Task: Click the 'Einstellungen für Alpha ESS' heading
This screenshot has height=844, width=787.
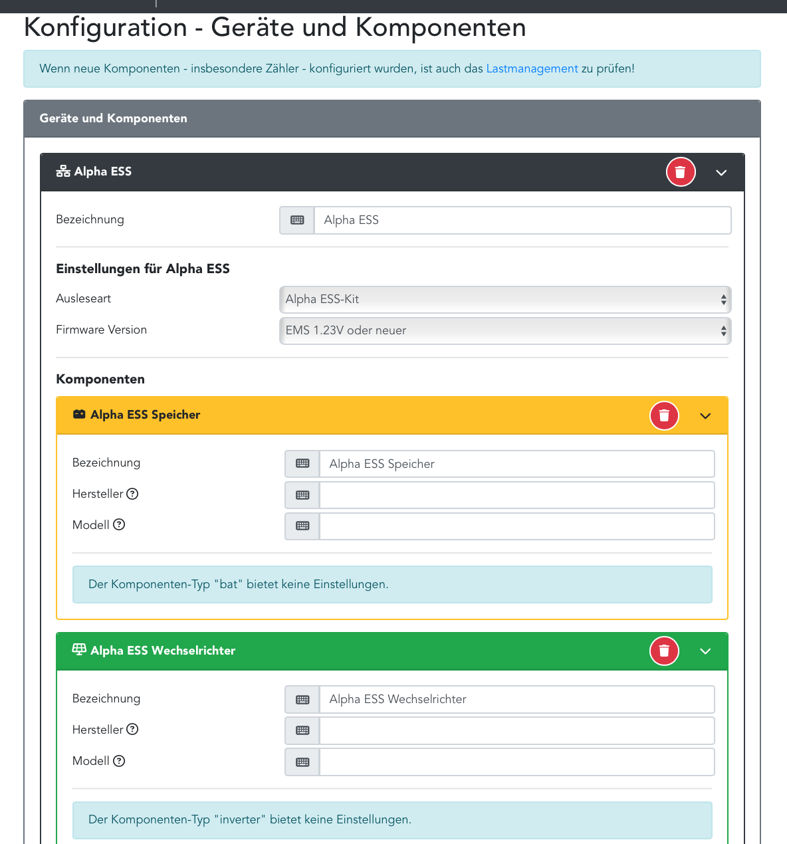Action: 143,268
